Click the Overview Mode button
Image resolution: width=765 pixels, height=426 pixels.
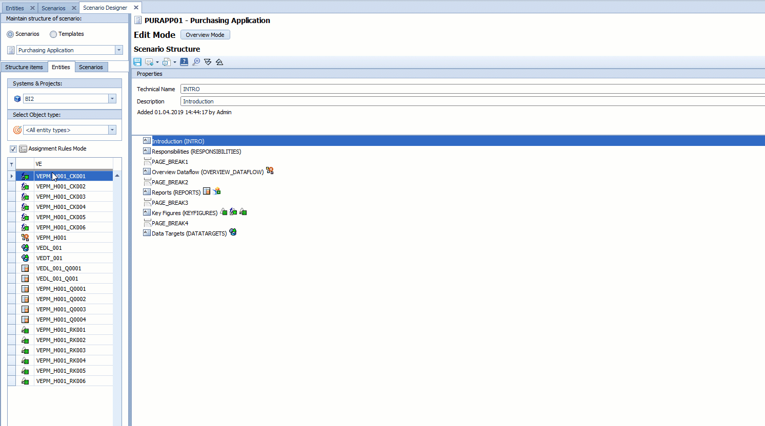[205, 34]
